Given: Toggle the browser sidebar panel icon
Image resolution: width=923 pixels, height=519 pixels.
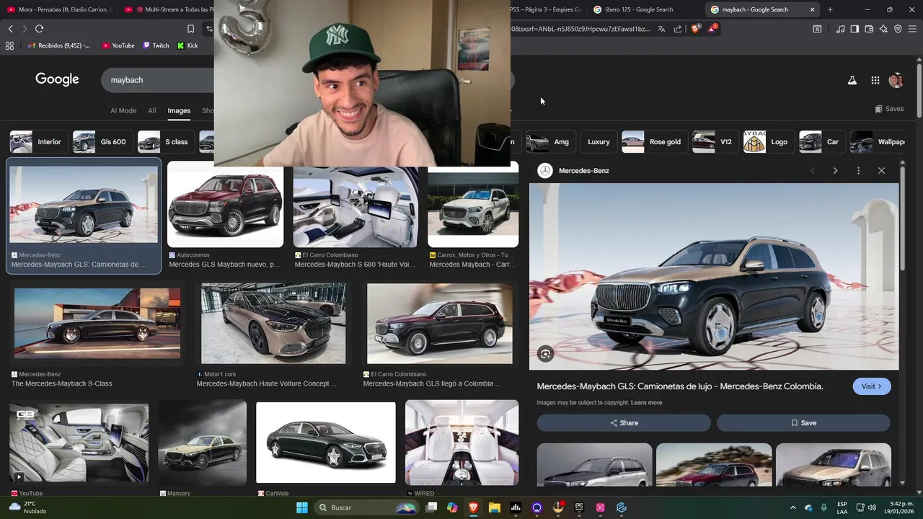Looking at the screenshot, I should click(854, 29).
